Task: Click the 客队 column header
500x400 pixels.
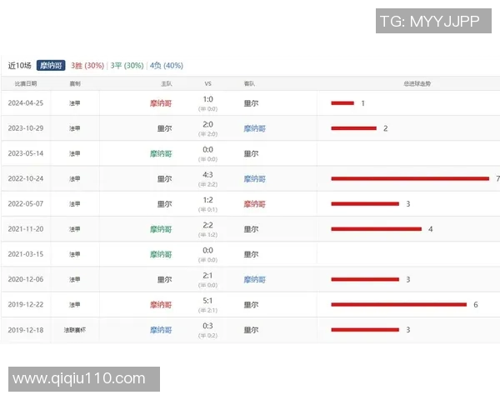Action: tap(249, 83)
